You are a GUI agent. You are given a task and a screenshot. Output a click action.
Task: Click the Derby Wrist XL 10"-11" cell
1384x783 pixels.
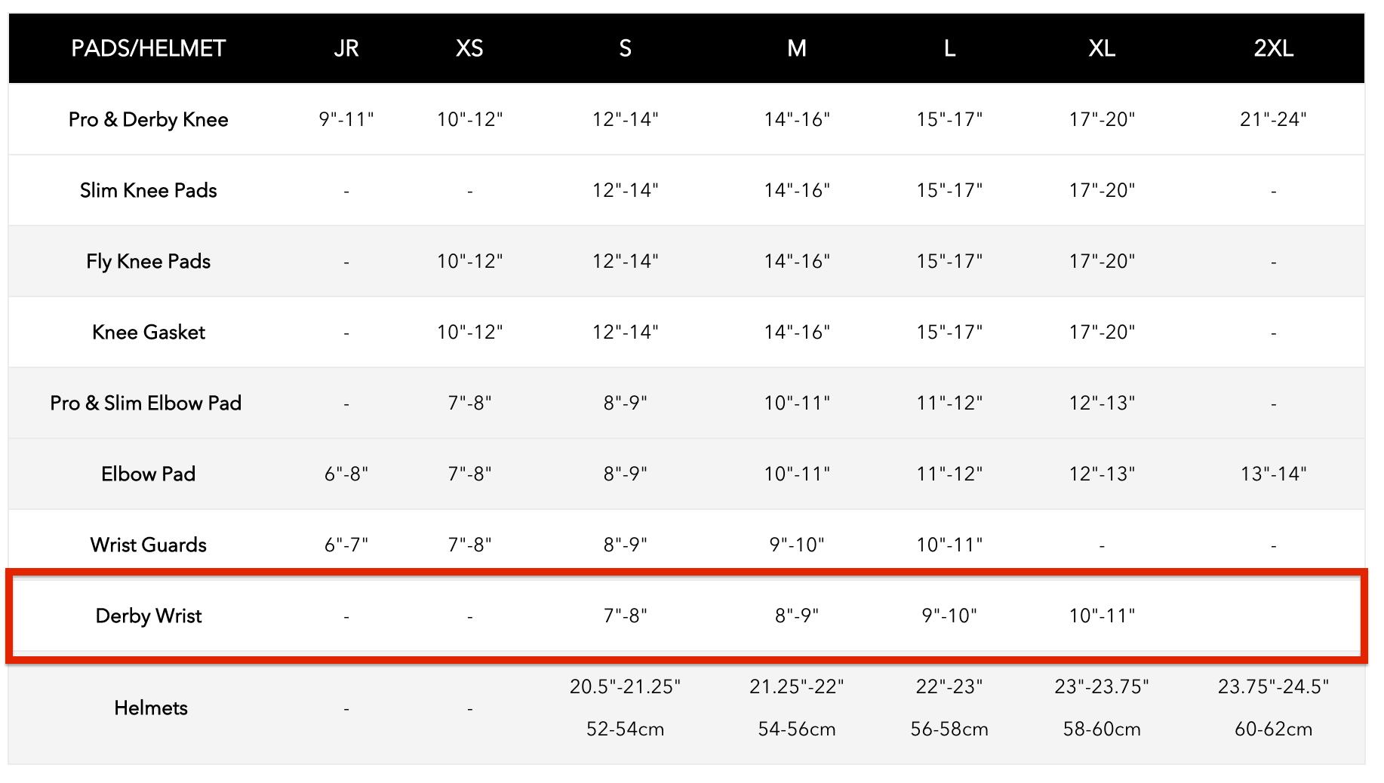(x=1102, y=616)
